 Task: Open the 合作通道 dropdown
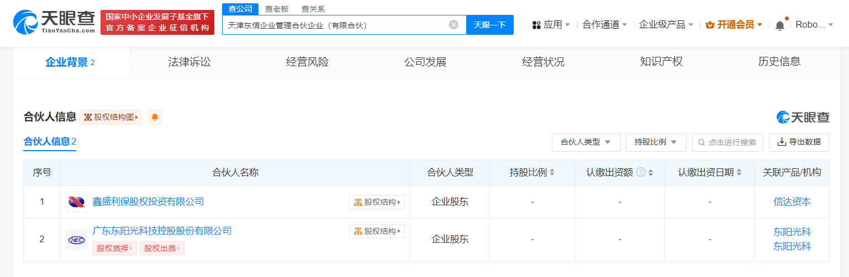tap(605, 25)
